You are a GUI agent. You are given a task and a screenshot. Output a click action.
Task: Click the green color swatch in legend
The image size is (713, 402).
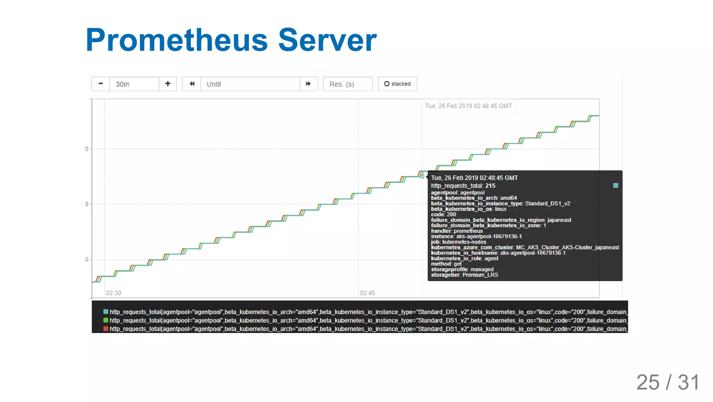click(x=106, y=320)
